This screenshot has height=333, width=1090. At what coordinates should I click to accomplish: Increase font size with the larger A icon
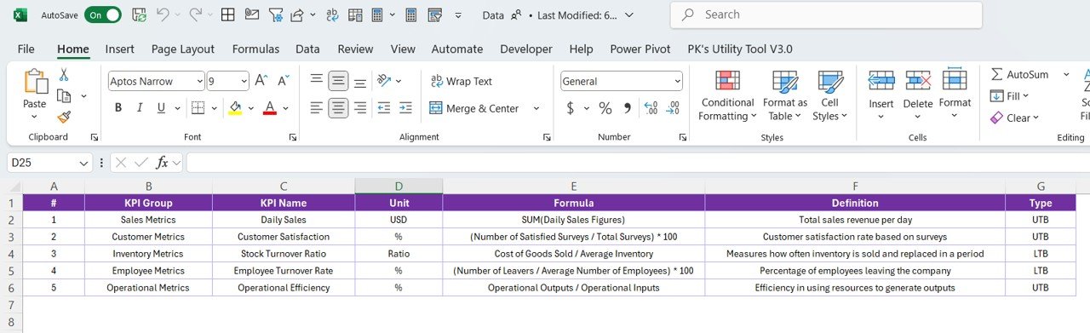point(262,81)
